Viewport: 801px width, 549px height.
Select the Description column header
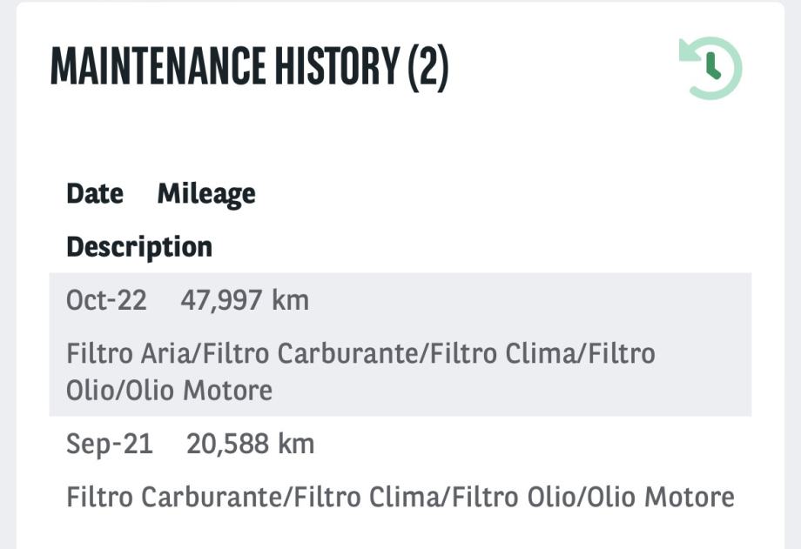click(x=139, y=246)
